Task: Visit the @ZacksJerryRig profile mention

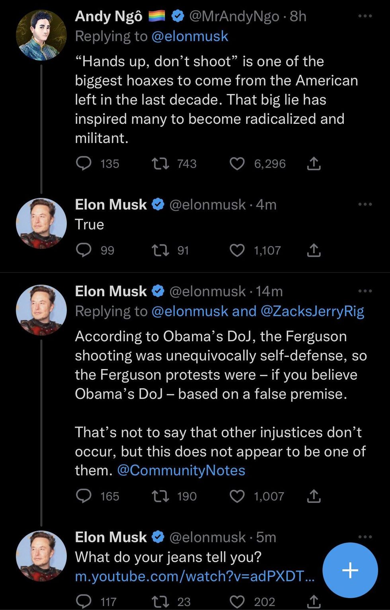Action: pyautogui.click(x=312, y=311)
